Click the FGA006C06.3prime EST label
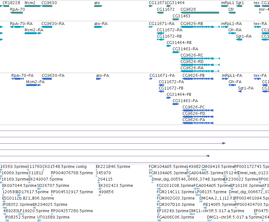269x222 pixels. 175,217
